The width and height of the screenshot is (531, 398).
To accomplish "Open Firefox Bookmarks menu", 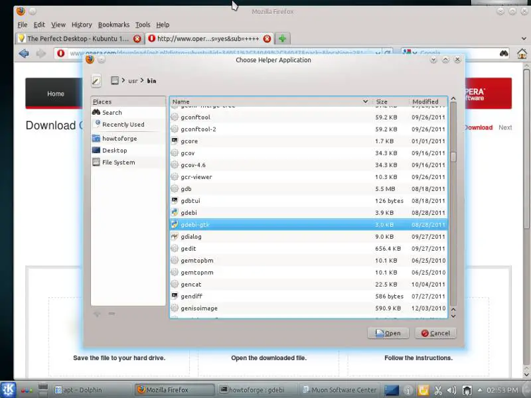I will [x=114, y=25].
